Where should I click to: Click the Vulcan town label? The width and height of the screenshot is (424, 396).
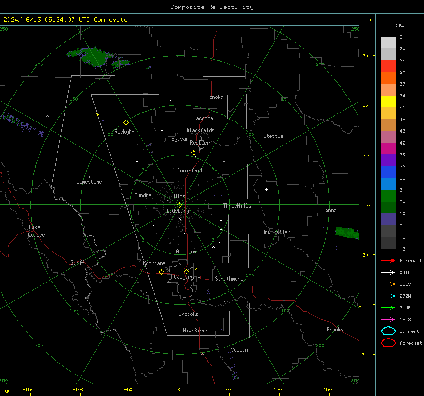tap(240, 350)
